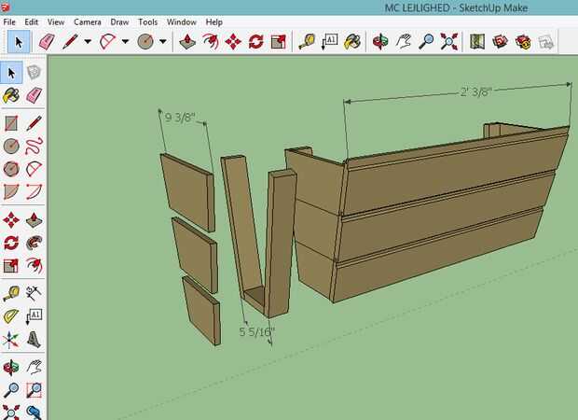The height and width of the screenshot is (420, 578).
Task: Select the Pie tool in left palette
Action: [x=11, y=192]
